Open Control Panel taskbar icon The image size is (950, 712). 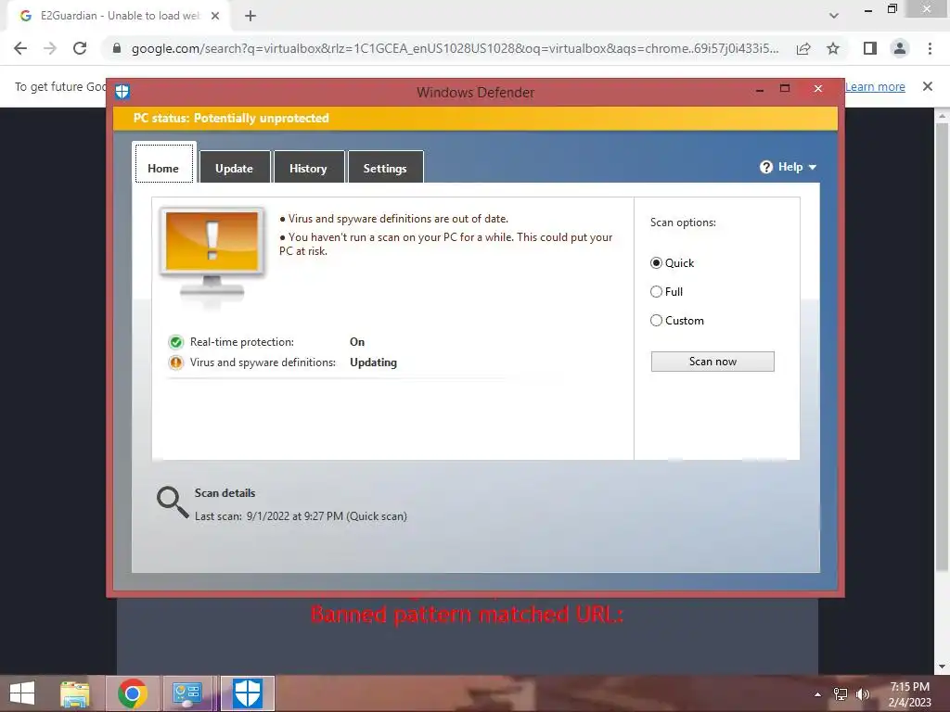point(187,693)
